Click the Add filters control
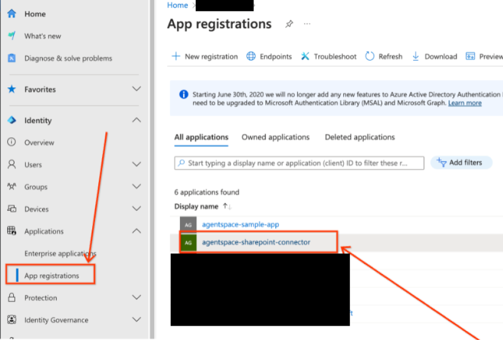 tap(461, 162)
